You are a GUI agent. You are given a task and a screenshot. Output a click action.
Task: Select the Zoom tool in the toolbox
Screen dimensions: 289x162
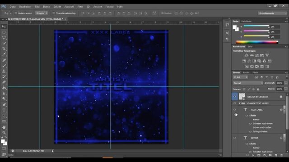(x=4, y=133)
